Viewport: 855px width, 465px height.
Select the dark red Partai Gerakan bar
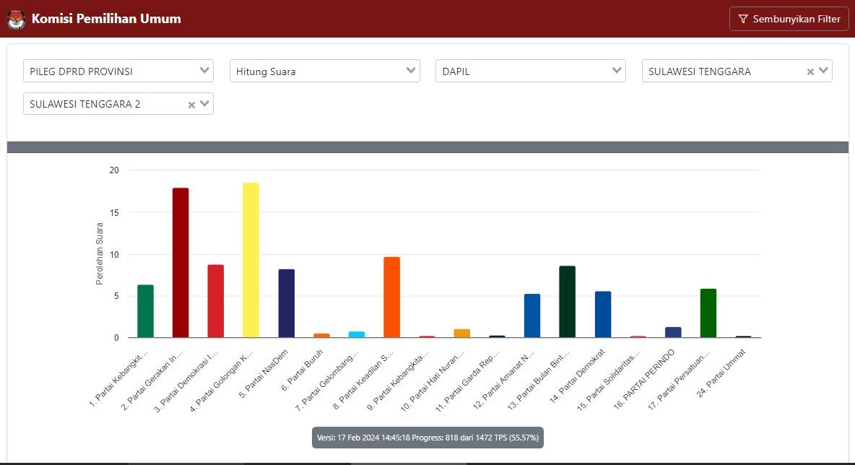[x=181, y=263]
